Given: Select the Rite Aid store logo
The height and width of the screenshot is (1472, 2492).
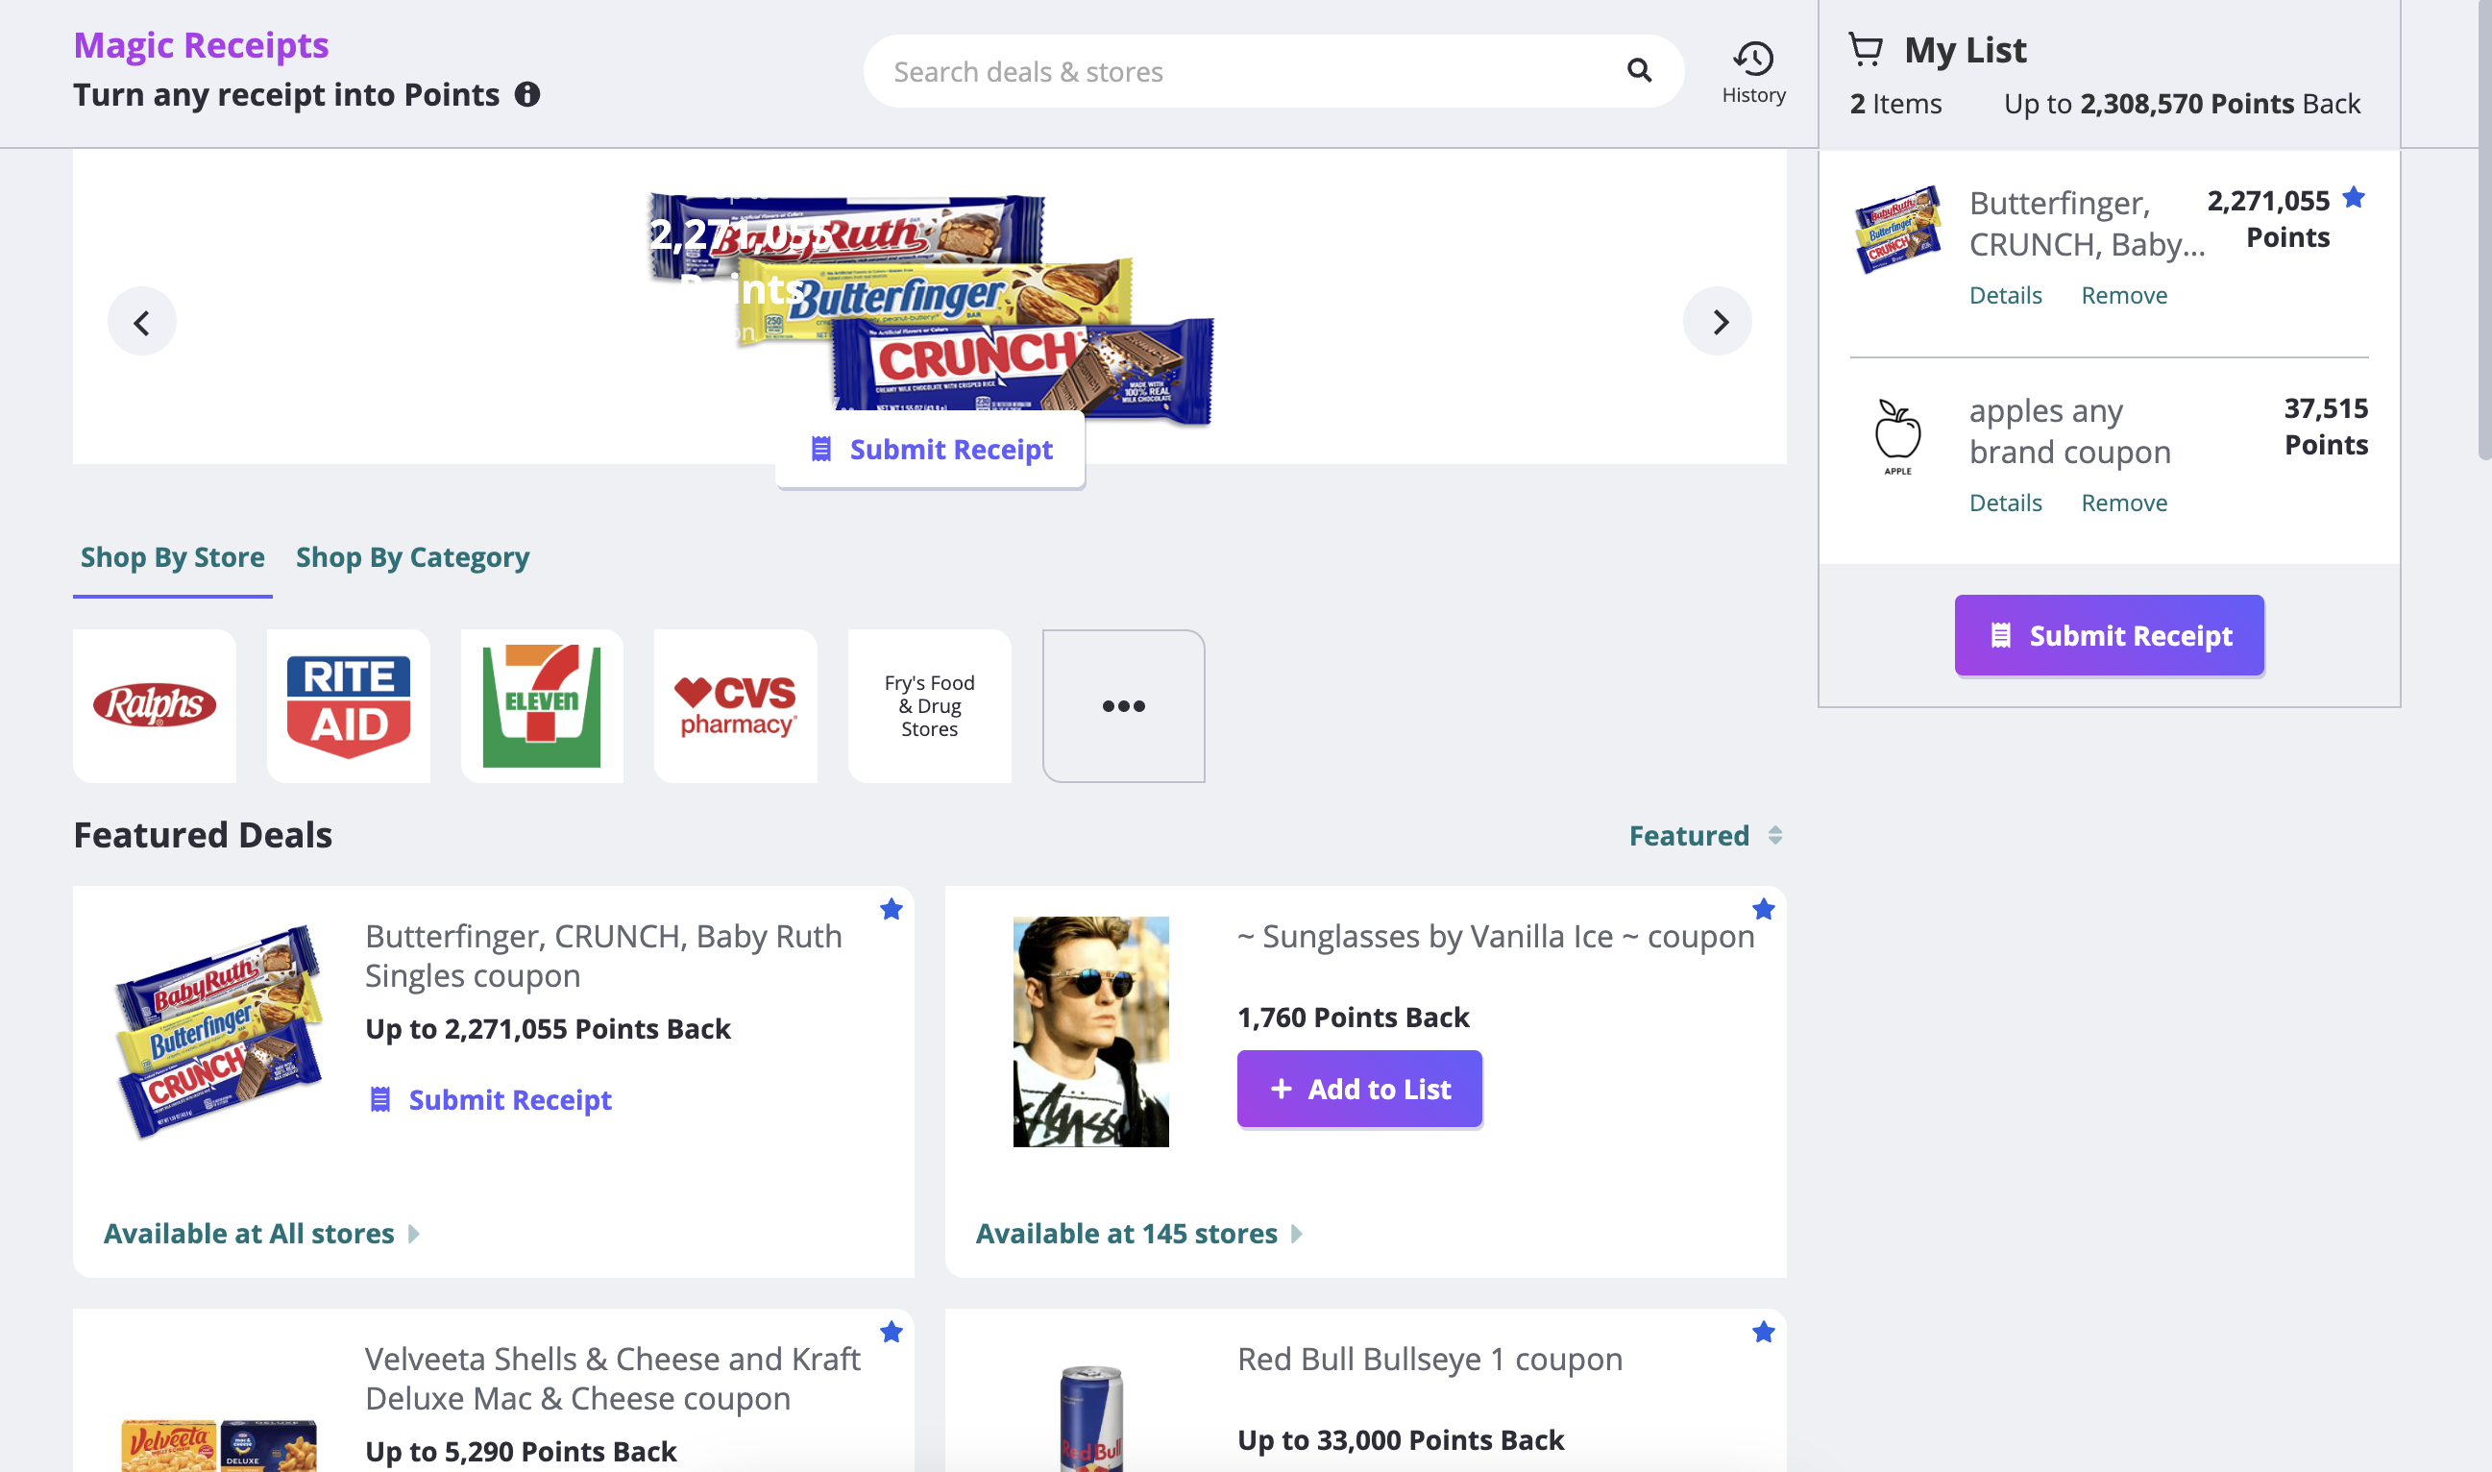Looking at the screenshot, I should (x=348, y=704).
